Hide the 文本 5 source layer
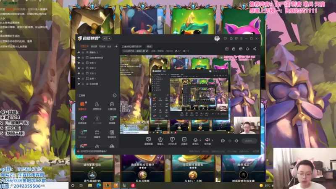336x189 pixels. (x=79, y=63)
